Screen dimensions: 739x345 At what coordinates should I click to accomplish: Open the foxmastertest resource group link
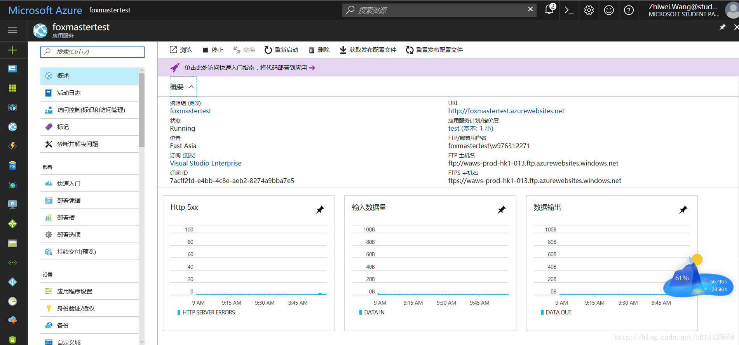[190, 111]
